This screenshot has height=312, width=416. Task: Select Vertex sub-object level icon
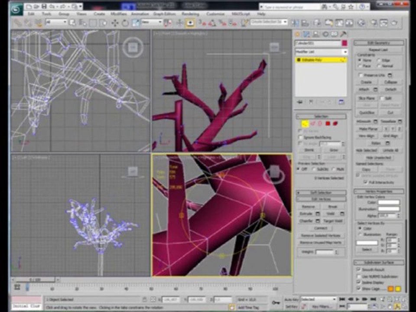coord(305,123)
